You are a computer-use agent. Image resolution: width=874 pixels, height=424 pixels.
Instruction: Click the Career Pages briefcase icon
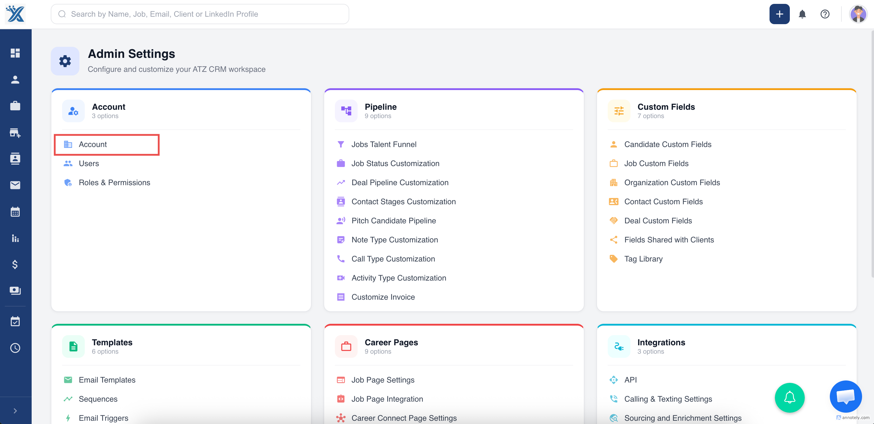(346, 346)
